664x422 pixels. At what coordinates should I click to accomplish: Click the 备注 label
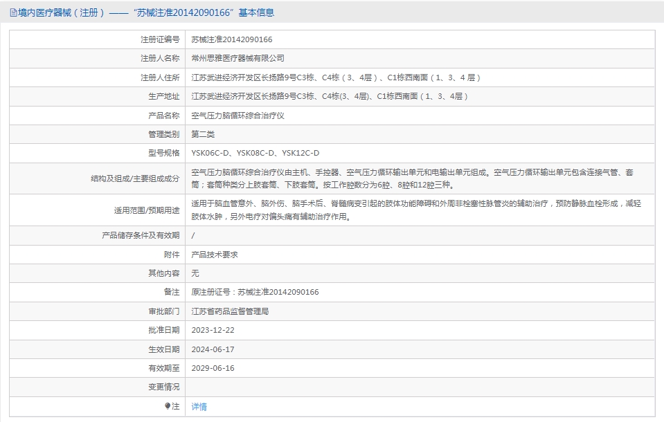coord(172,292)
